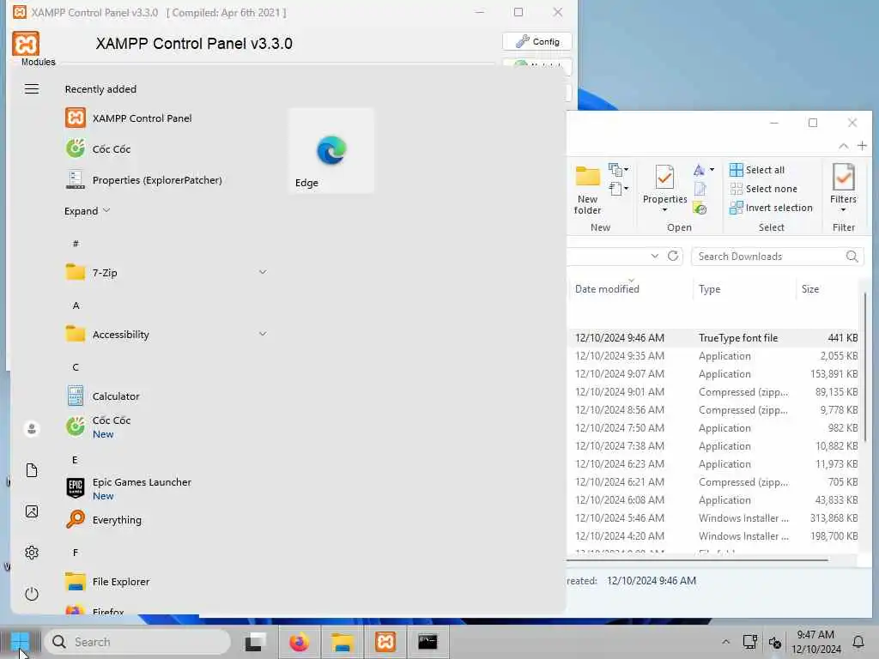Image resolution: width=879 pixels, height=659 pixels.
Task: Click Select all in Explorer ribbon
Action: pyautogui.click(x=757, y=170)
